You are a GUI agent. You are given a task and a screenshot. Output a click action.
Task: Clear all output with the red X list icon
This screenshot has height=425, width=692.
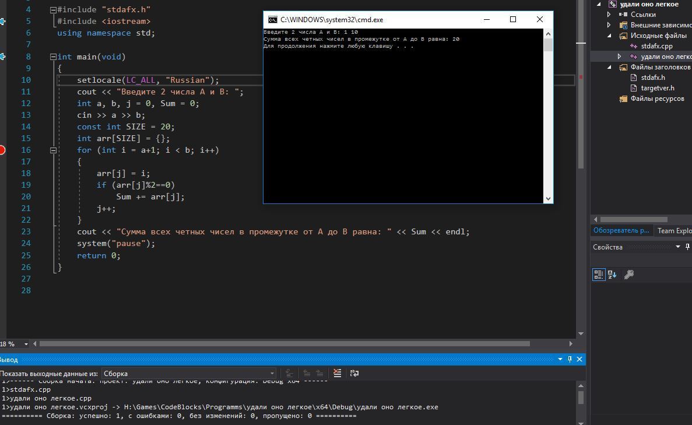pos(337,373)
